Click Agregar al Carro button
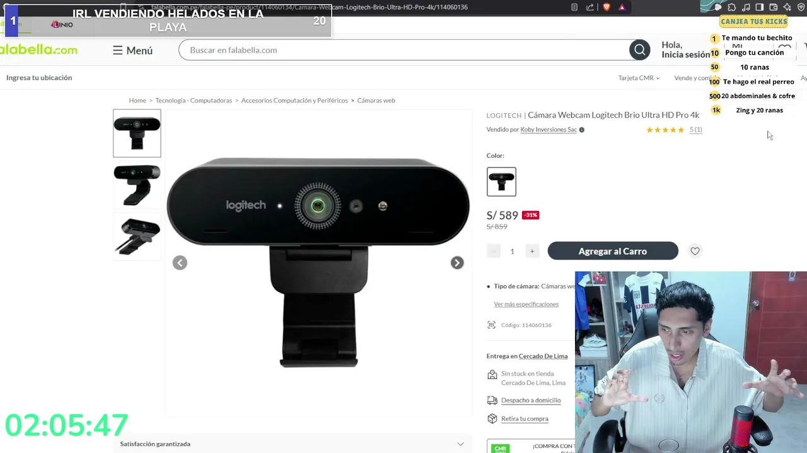The image size is (807, 453). (613, 251)
